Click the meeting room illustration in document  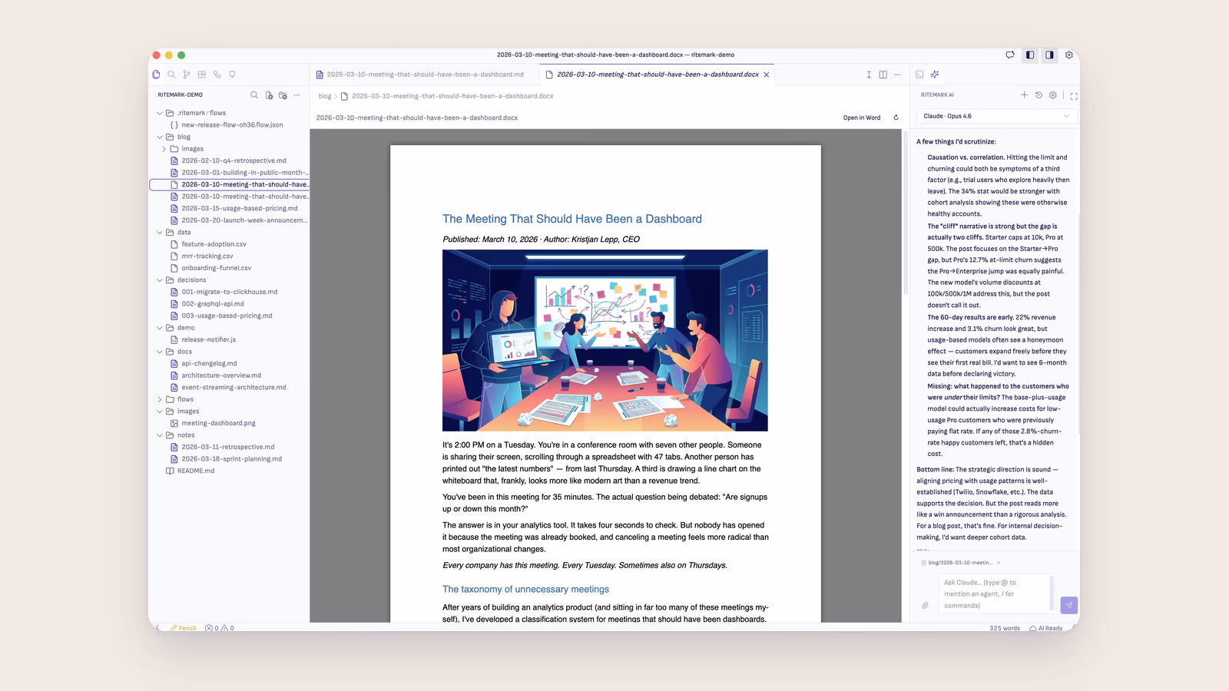(x=605, y=340)
